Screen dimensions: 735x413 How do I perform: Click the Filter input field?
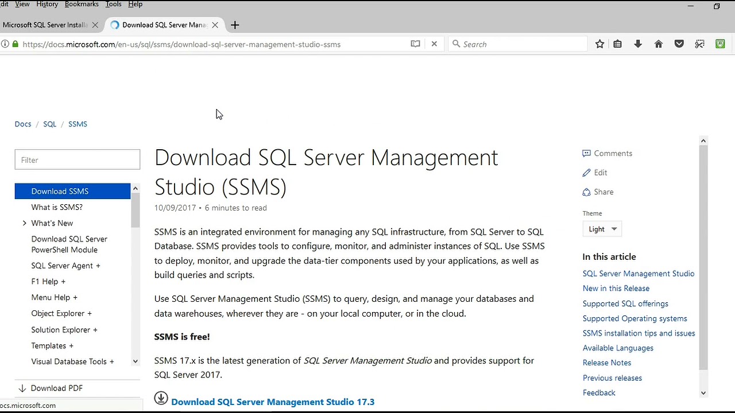coord(78,160)
